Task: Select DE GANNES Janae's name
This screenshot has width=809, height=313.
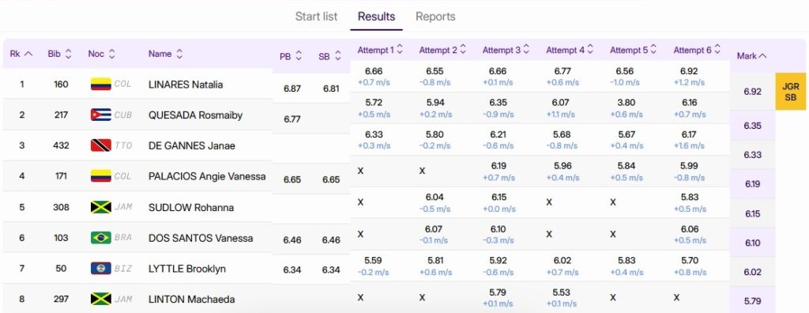Action: pos(191,145)
